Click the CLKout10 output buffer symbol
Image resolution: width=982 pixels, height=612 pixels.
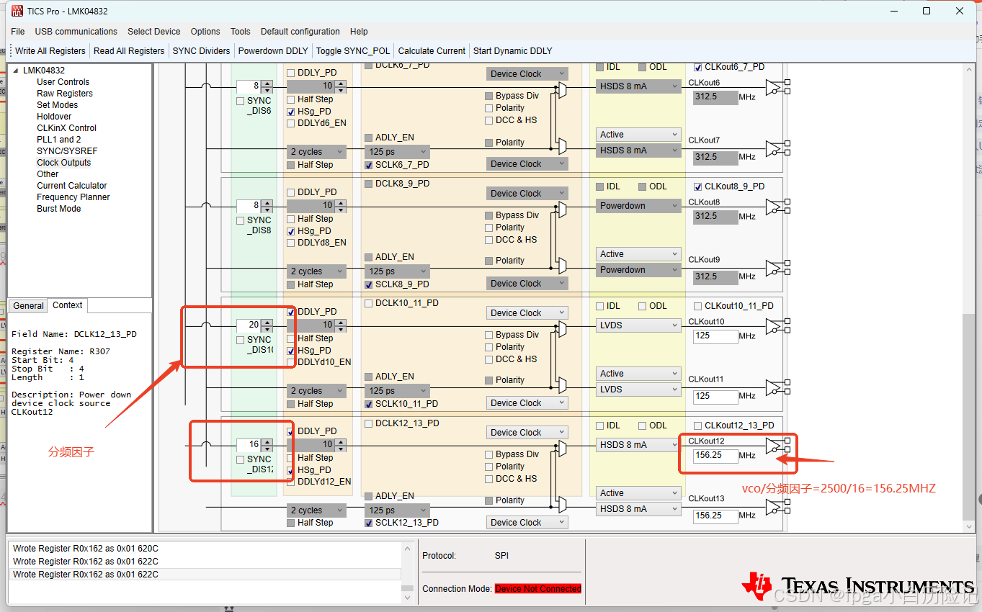click(x=774, y=326)
